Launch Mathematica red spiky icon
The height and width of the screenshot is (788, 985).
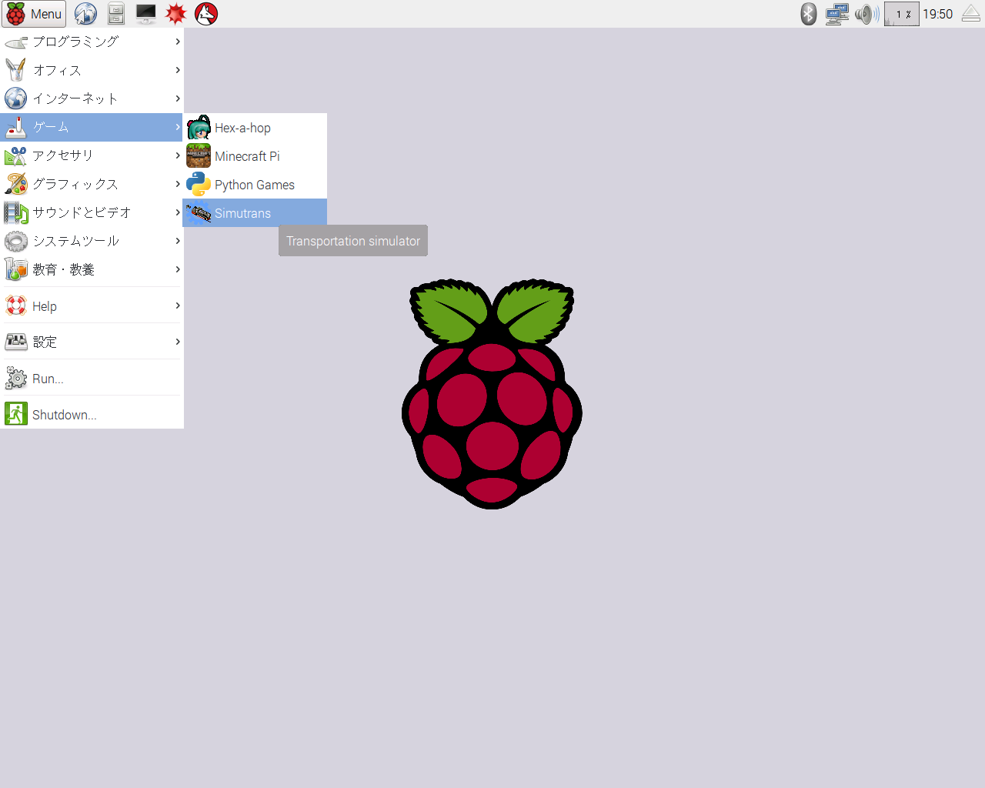tap(176, 14)
